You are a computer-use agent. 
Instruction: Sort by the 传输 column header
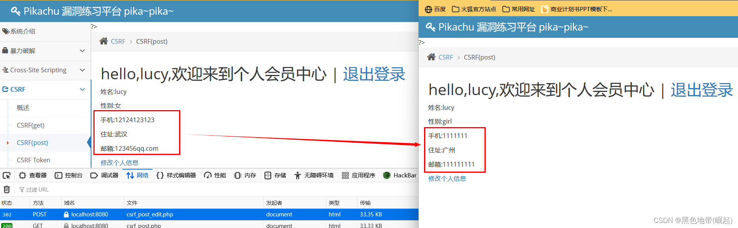(x=388, y=203)
